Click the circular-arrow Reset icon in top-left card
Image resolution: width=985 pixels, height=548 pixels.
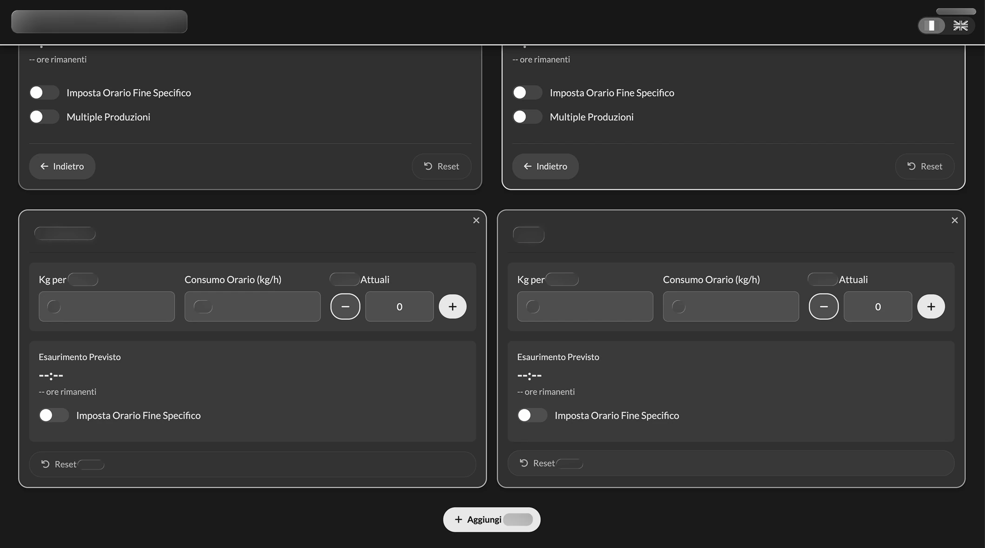tap(429, 166)
